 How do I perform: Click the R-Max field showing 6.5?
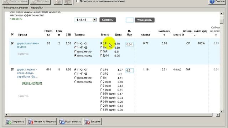pyautogui.click(x=129, y=71)
